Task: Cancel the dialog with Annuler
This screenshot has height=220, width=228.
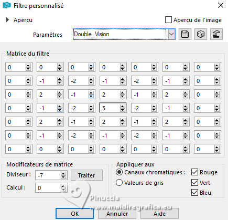Action: [117, 214]
